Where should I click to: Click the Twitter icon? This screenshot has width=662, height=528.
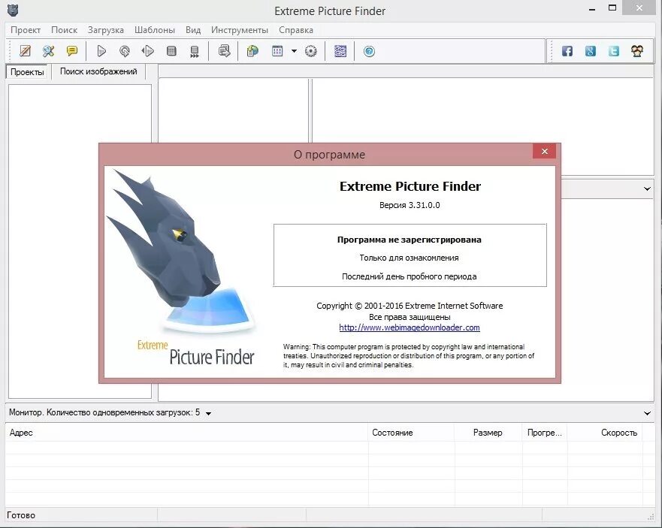point(614,52)
